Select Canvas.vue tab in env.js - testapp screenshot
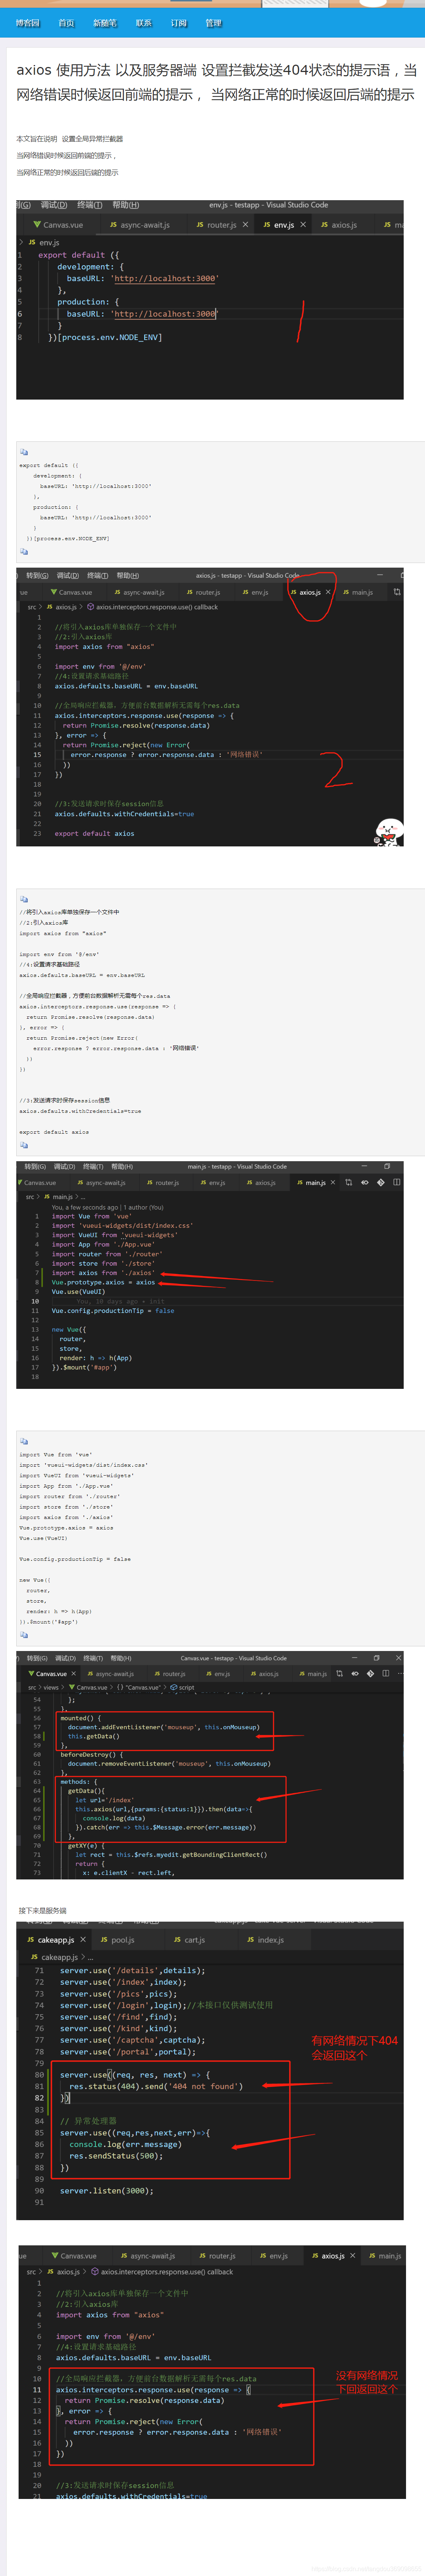The width and height of the screenshot is (425, 2576). click(x=59, y=225)
